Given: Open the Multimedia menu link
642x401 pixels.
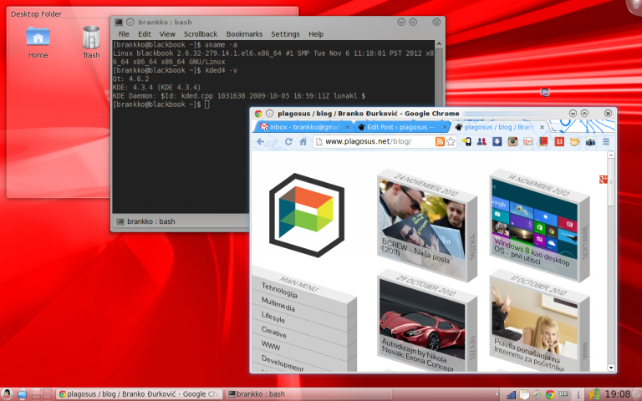Looking at the screenshot, I should coord(278,304).
